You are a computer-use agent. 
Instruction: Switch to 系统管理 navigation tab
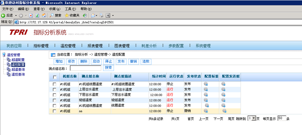(203, 46)
